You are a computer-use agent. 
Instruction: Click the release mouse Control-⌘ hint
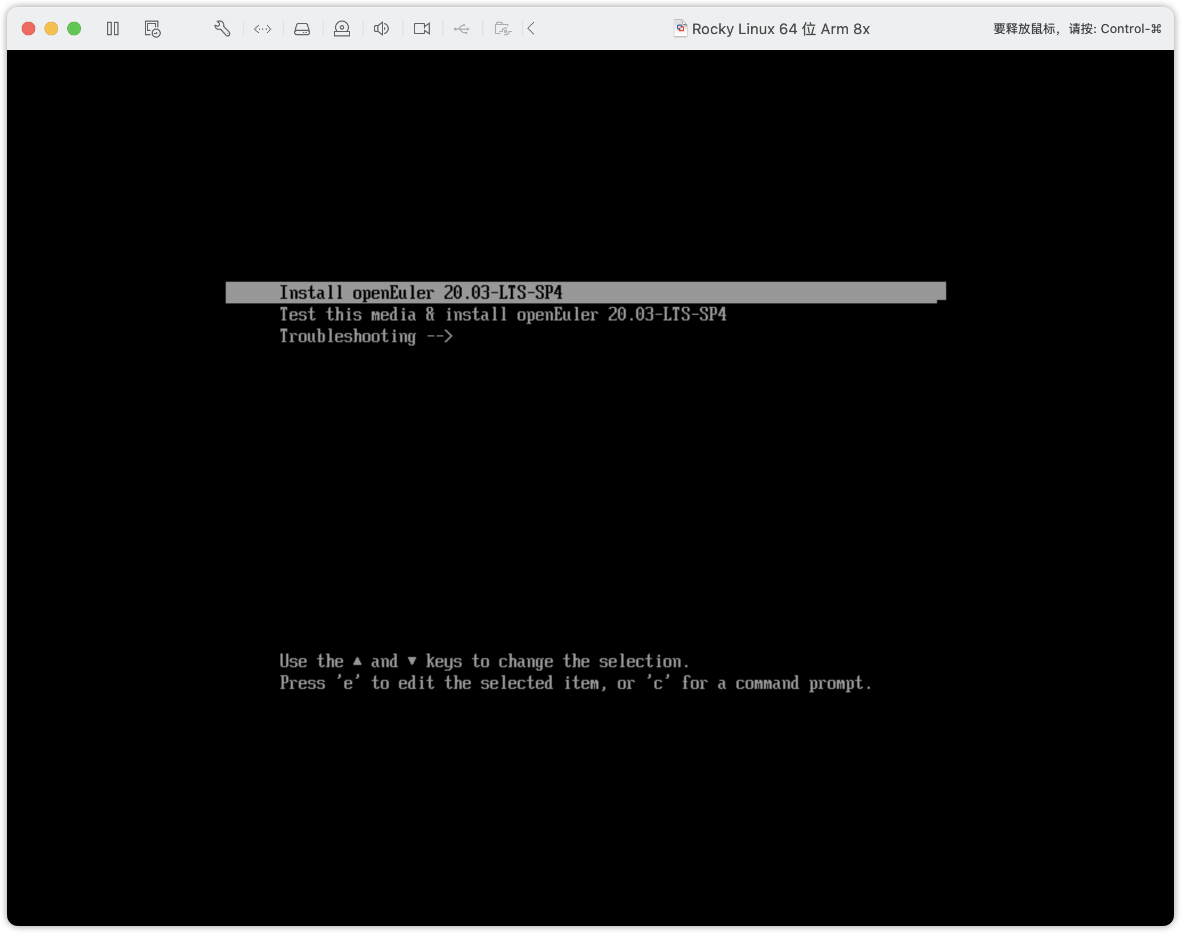pos(1077,29)
